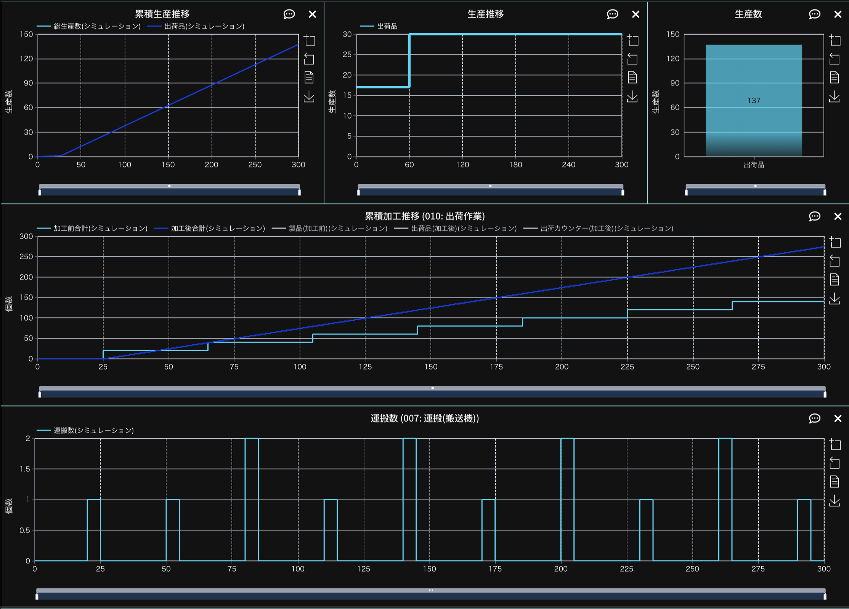This screenshot has width=849, height=609.
Task: Open data view icon in 累積加工推移 chart
Action: click(x=834, y=280)
